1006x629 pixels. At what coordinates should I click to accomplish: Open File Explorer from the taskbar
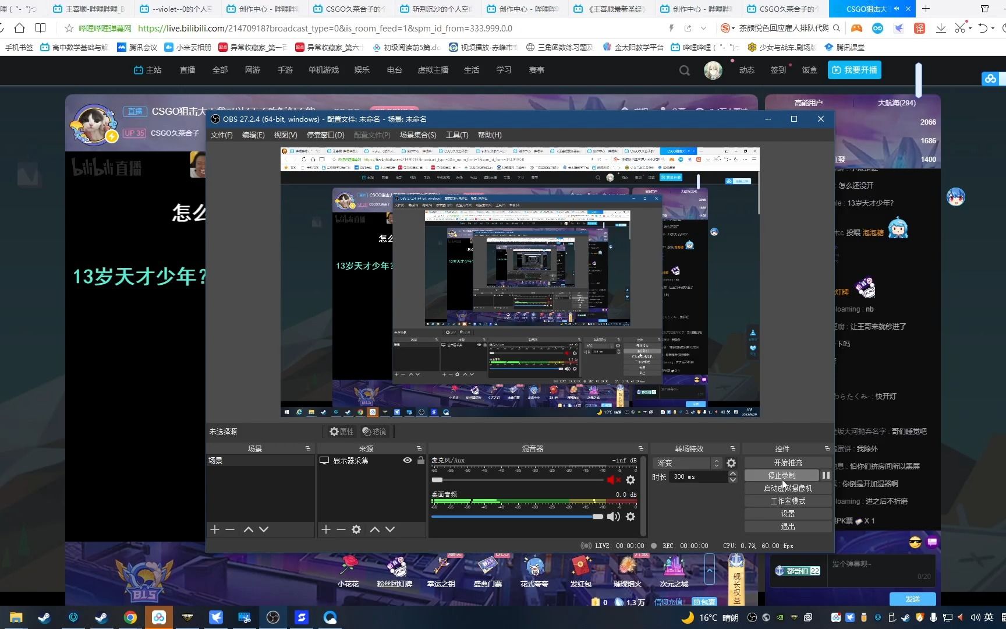pos(16,617)
